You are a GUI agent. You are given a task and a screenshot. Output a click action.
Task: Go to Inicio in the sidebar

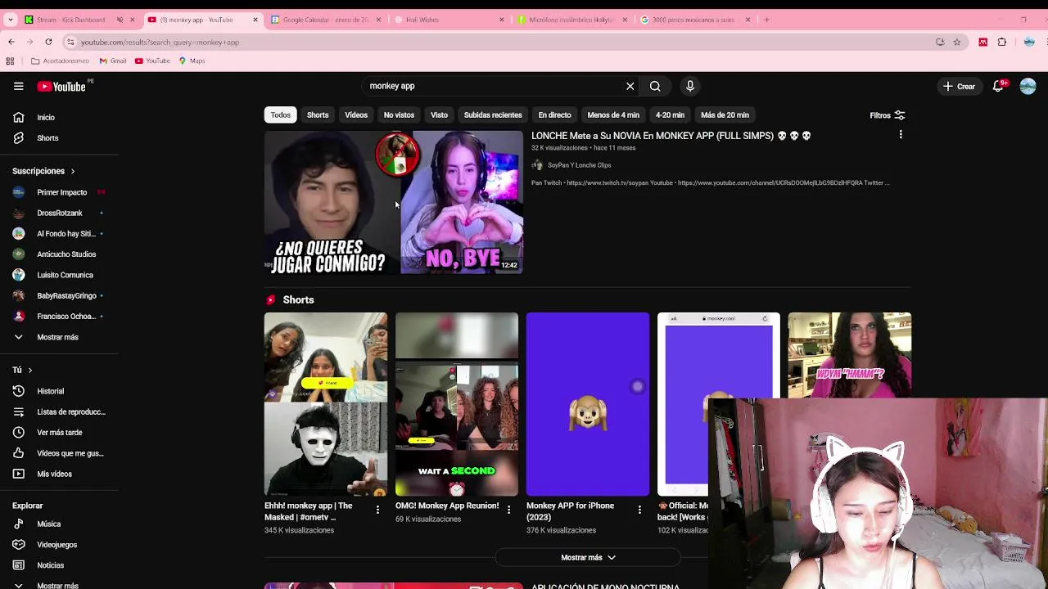point(45,117)
